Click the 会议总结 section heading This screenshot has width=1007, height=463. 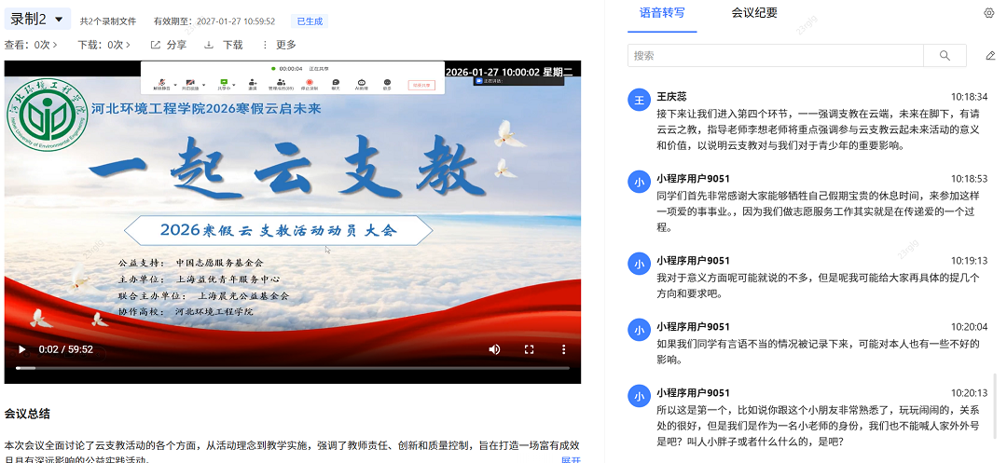click(27, 414)
